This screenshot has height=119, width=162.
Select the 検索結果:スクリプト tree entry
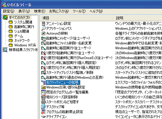[23, 50]
